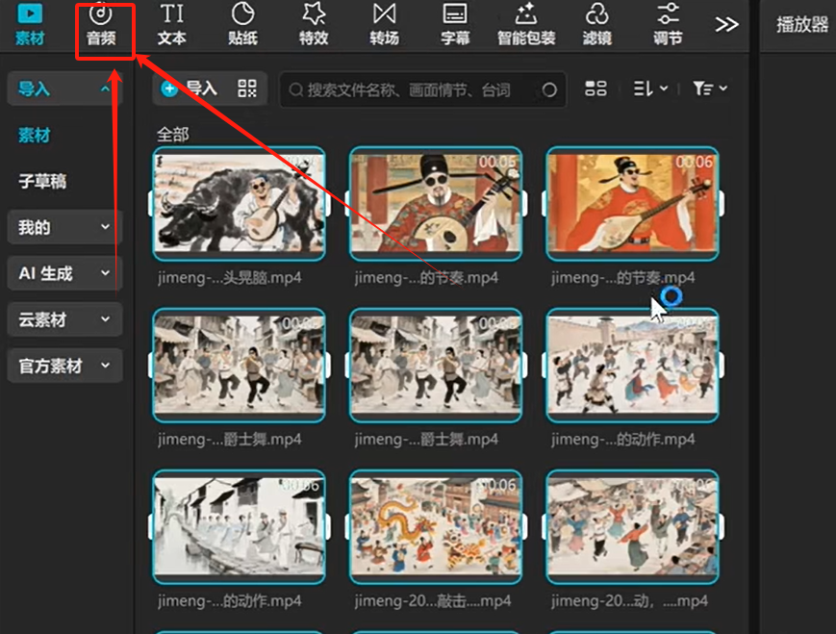Toggle the grid view layout icon
Viewport: 836px width, 634px height.
tap(596, 89)
